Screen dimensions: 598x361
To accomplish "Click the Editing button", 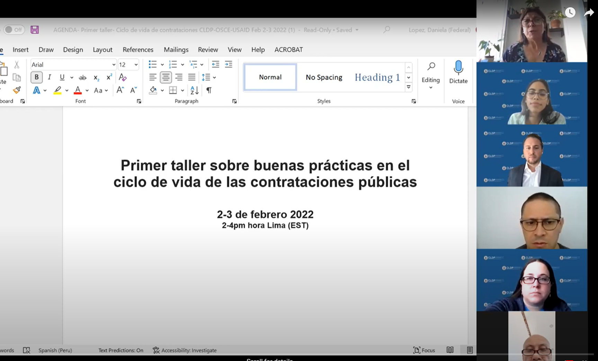I will click(x=431, y=74).
